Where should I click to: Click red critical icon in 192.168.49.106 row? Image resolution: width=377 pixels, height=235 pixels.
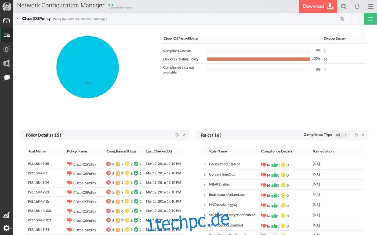coord(109,211)
